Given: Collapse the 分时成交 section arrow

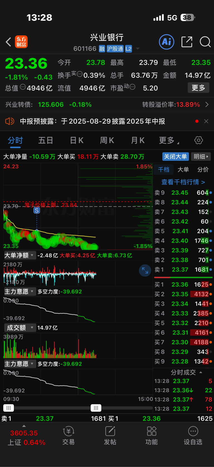Looking at the screenshot, I should click(x=201, y=372).
